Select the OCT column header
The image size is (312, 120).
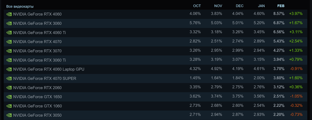click(197, 6)
